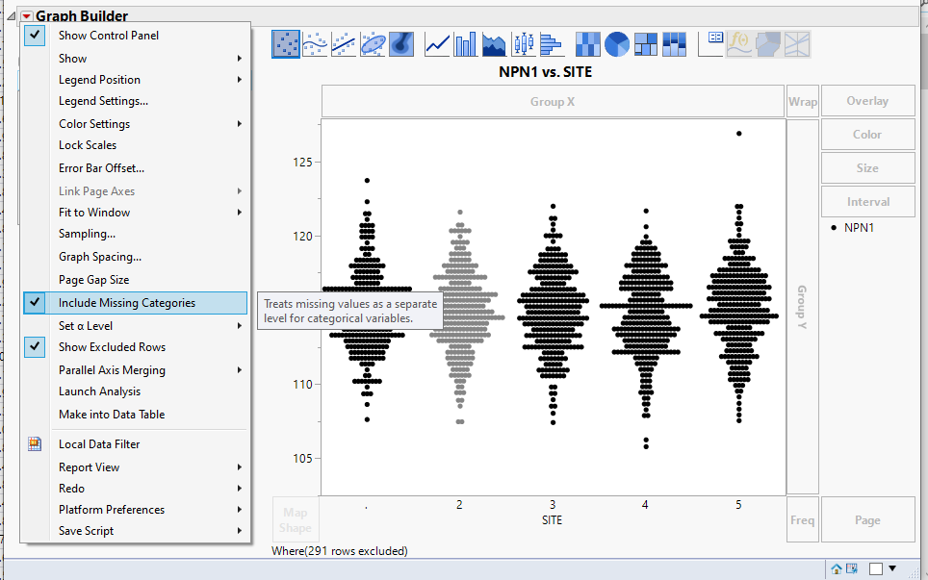Expand the Platform Preferences submenu
928x580 pixels.
pos(136,510)
